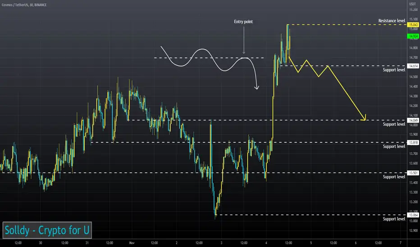The width and height of the screenshot is (420, 247).
Task: Select the Support level label under 13.064 line
Action: click(394, 219)
